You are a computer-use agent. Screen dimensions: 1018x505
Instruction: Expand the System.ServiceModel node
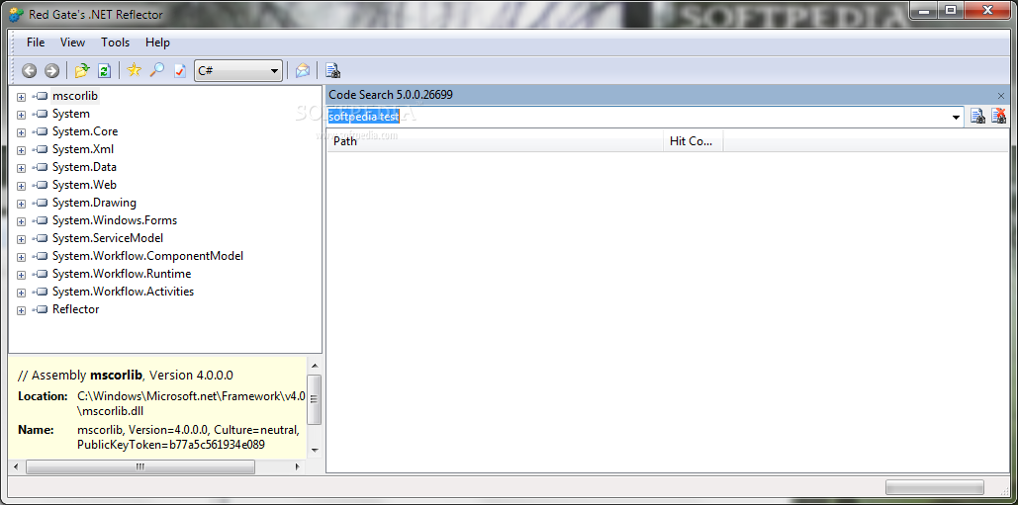point(21,239)
